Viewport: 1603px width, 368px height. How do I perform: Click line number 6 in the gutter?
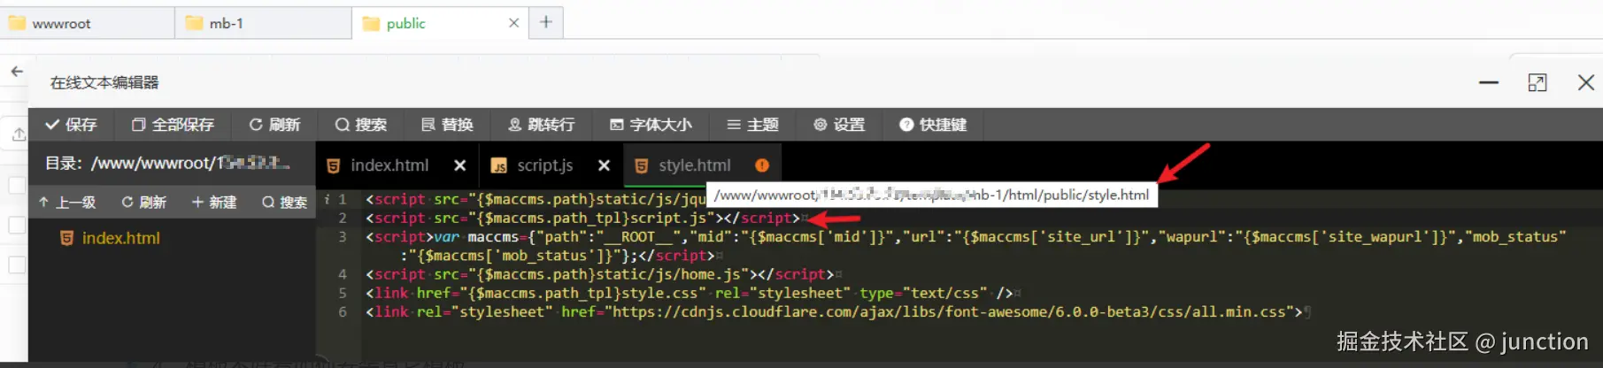tap(343, 311)
